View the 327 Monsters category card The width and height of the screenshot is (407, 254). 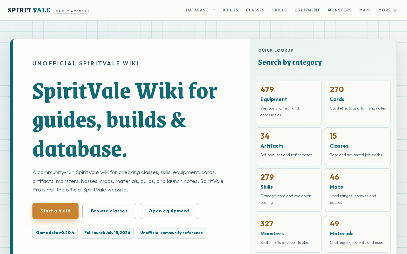289,234
